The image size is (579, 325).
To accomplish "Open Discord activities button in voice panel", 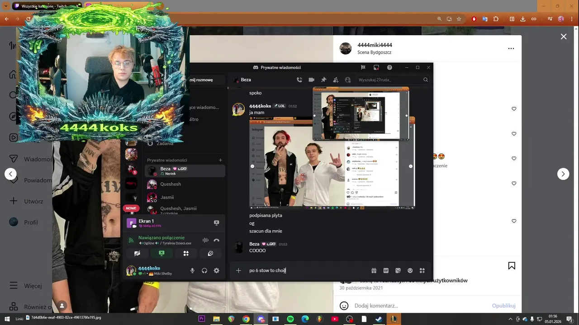I will [x=186, y=253].
